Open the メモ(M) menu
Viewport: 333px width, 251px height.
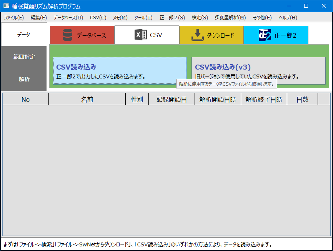click(120, 18)
